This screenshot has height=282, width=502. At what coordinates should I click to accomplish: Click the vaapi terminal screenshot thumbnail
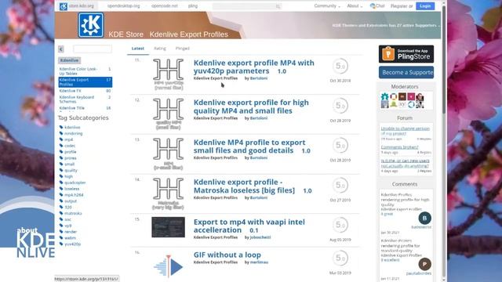point(168,227)
